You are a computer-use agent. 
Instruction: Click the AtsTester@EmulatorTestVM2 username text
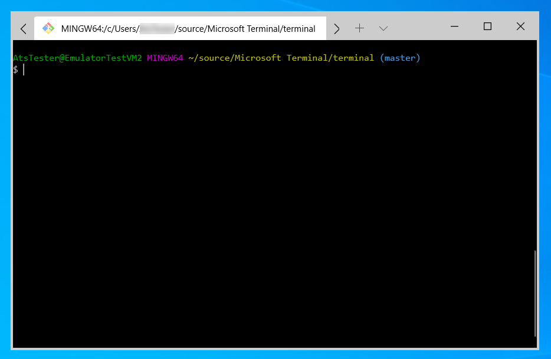(77, 58)
